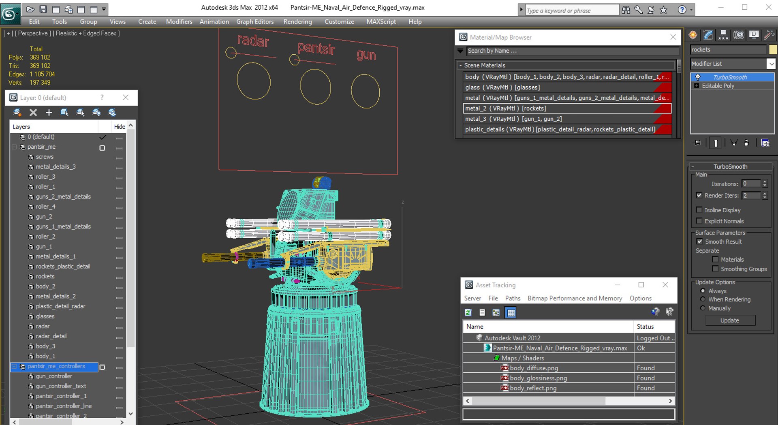Enable Explicit Normals checkbox
The height and width of the screenshot is (425, 778).
pyautogui.click(x=699, y=221)
